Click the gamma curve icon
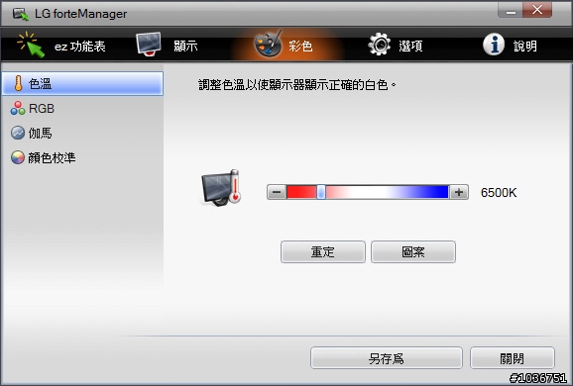This screenshot has height=386, width=573. pyautogui.click(x=18, y=134)
